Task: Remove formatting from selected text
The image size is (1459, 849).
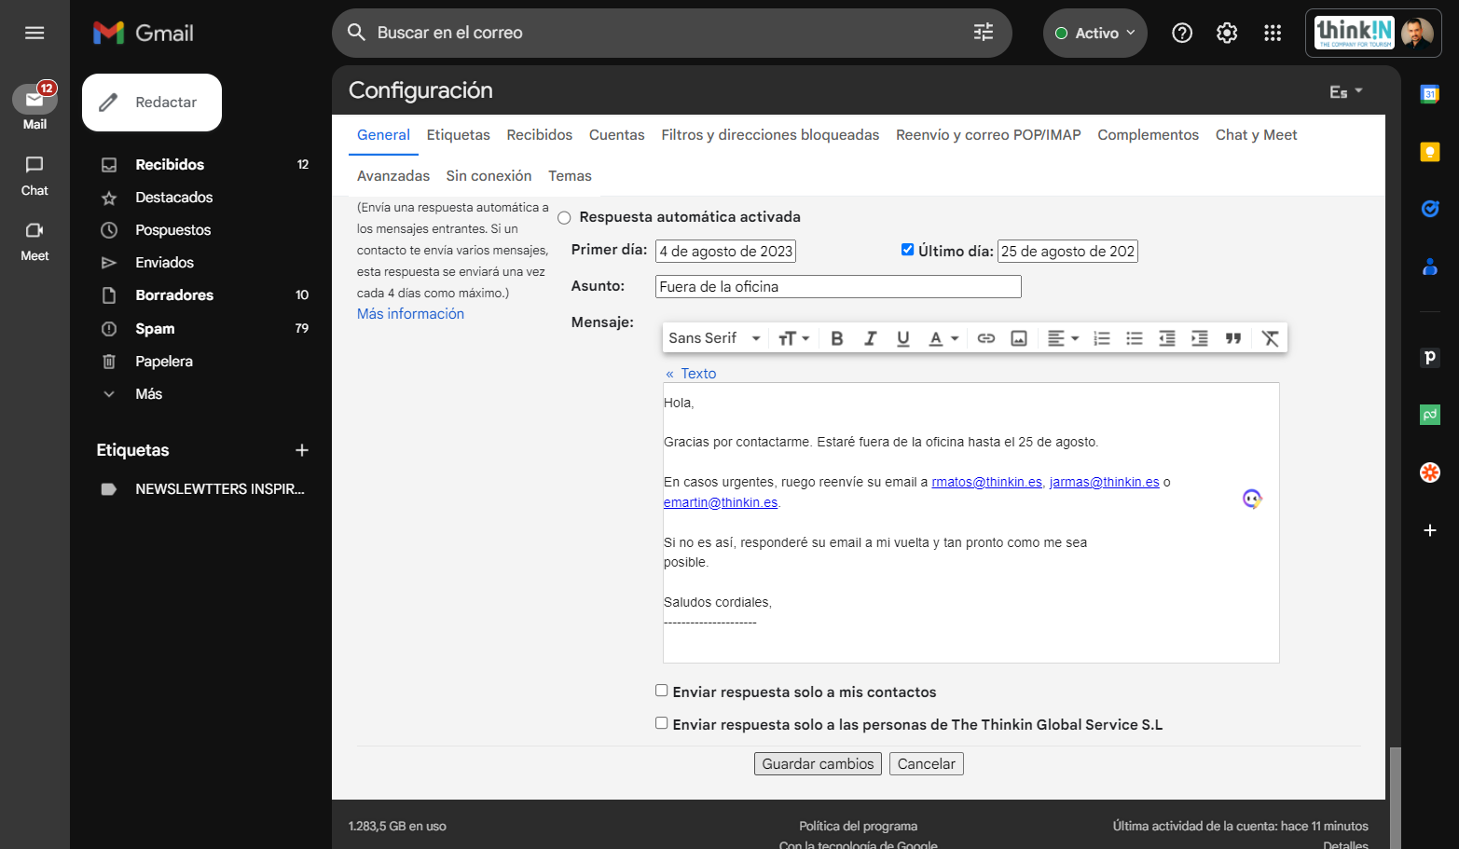Action: [1270, 338]
